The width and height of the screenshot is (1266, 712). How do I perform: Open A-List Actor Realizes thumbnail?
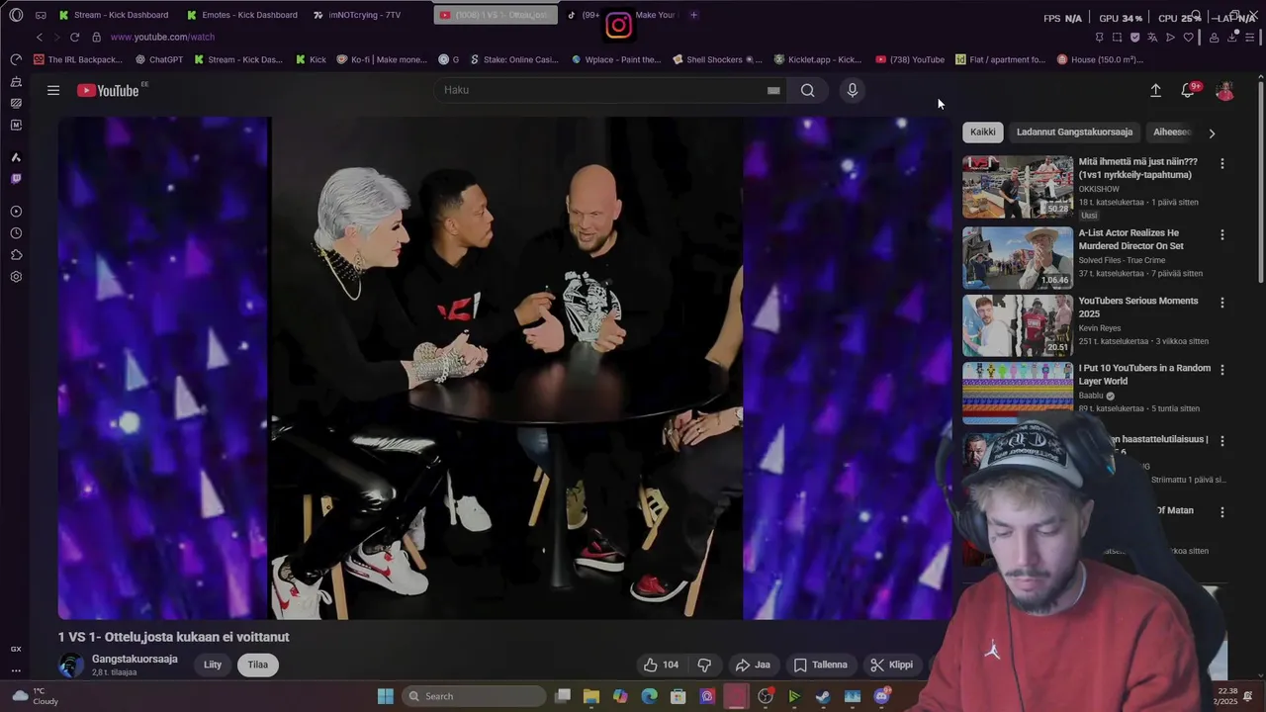pos(1018,258)
